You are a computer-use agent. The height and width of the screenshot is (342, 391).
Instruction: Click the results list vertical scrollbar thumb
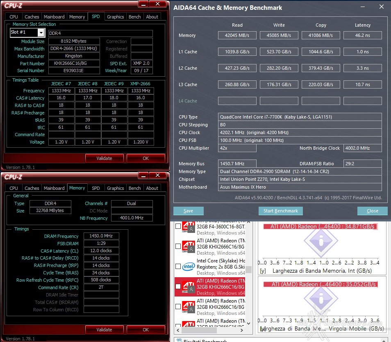[x=249, y=270]
